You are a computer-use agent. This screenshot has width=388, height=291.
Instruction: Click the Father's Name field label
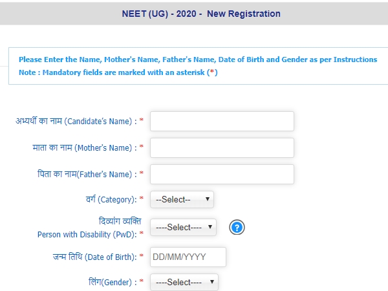[87, 174]
